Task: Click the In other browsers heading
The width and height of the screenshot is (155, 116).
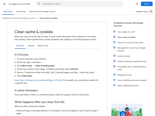Action: click(26, 91)
